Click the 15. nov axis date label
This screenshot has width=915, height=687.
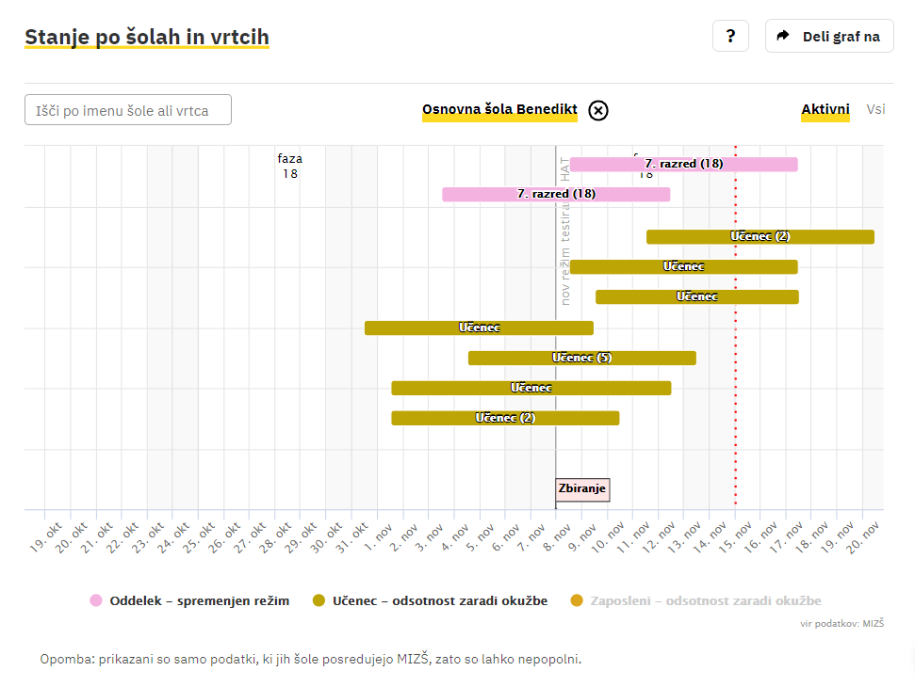(726, 536)
